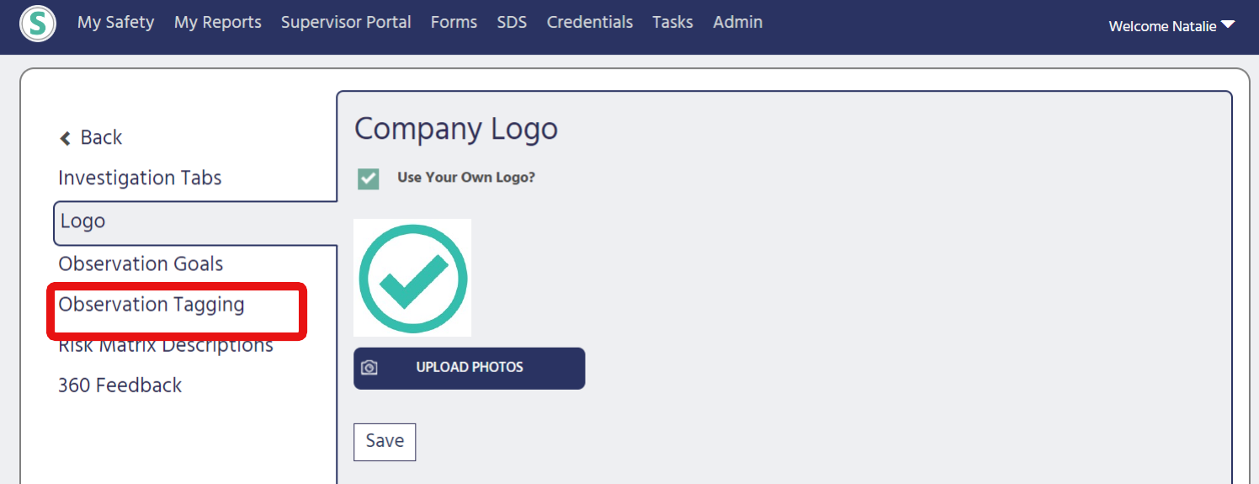
Task: Open Observation Tagging settings
Action: (151, 305)
